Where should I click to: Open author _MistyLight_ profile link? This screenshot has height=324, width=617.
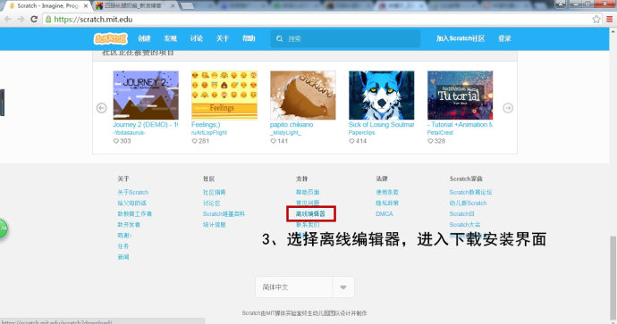pyautogui.click(x=285, y=133)
